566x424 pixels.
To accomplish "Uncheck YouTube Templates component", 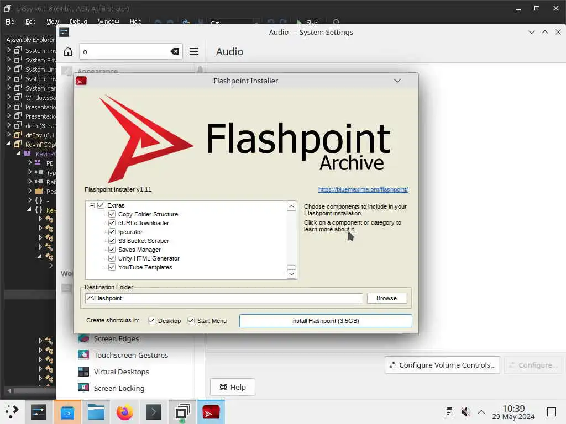I will [112, 267].
